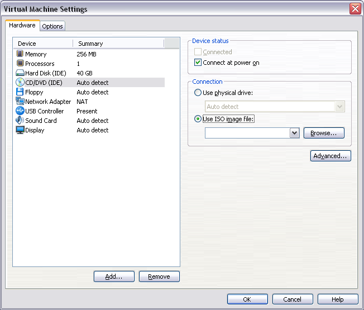Screen dimensions: 364x310
Task: Switch to the Hardware tab
Action: pos(22,25)
